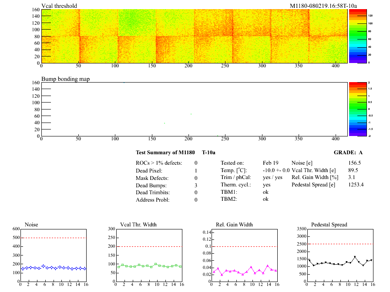The image size is (390, 292).
Task: Click the Dead Pixel row label
Action: pos(148,171)
